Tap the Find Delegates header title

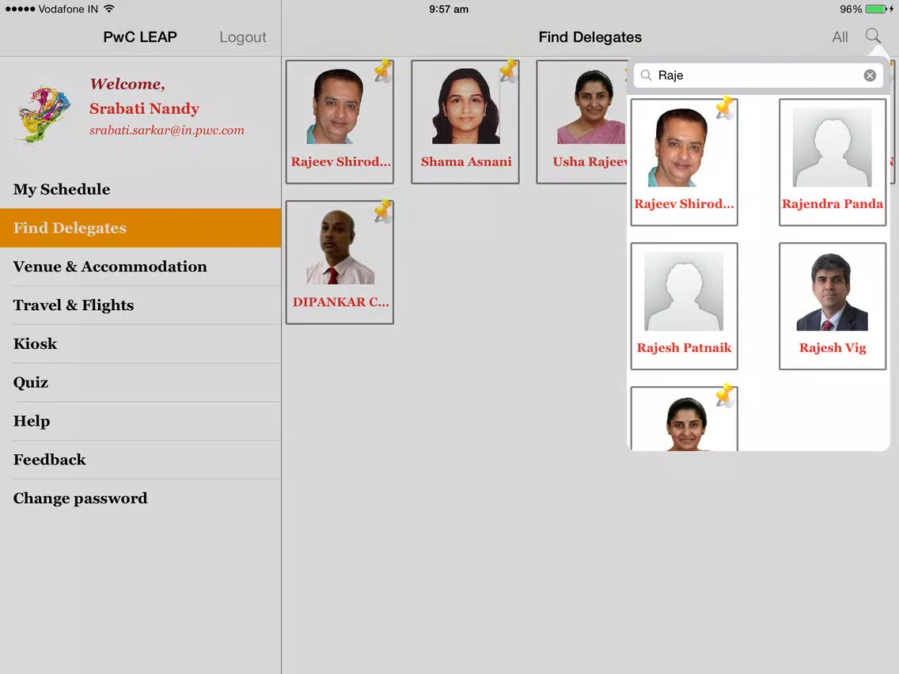590,37
